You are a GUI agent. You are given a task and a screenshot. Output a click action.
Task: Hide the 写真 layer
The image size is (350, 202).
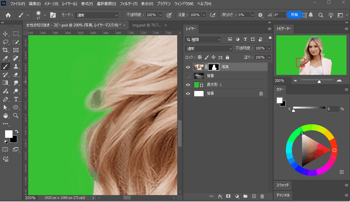[x=188, y=67]
